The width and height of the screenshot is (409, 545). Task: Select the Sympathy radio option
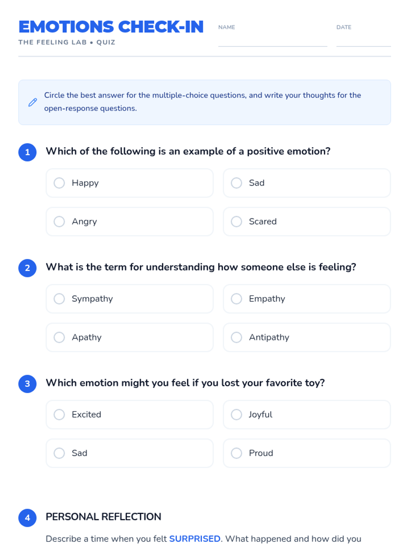click(x=59, y=299)
